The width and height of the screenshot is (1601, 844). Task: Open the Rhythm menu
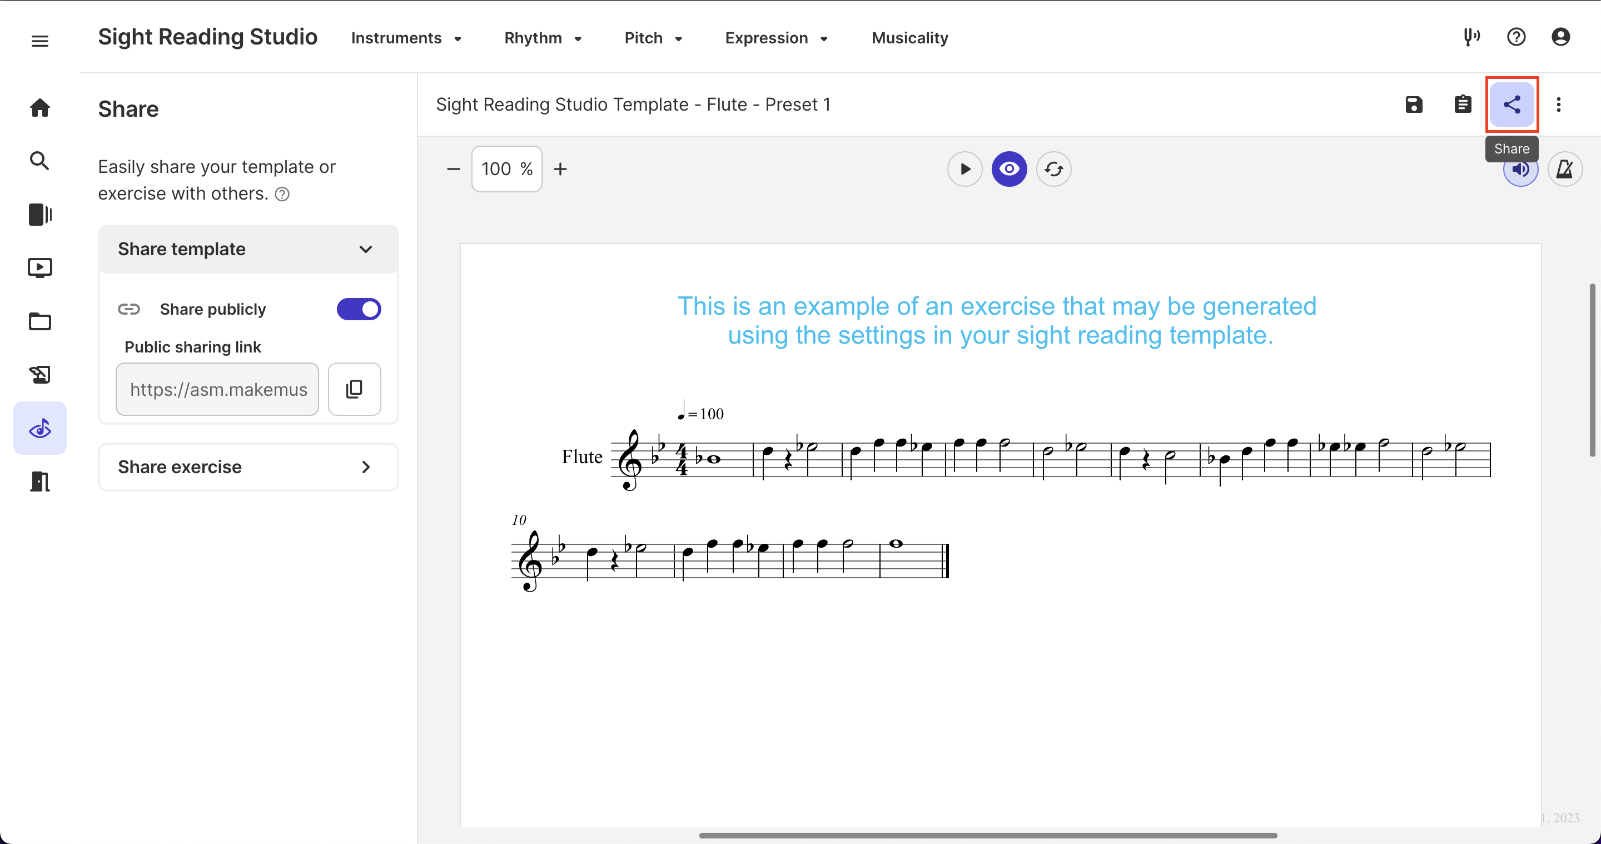coord(543,38)
